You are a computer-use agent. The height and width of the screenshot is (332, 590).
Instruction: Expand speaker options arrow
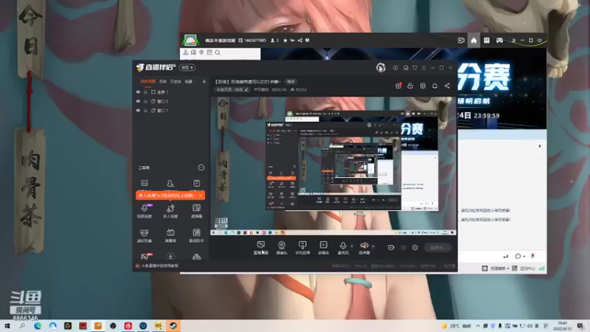pyautogui.click(x=373, y=246)
